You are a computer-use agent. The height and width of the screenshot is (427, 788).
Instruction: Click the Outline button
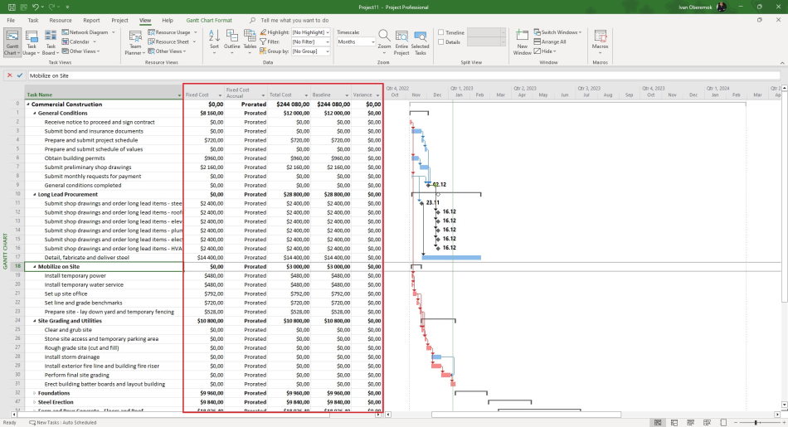[x=231, y=42]
